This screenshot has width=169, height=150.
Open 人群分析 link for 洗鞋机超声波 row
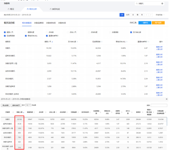pyautogui.click(x=159, y=87)
